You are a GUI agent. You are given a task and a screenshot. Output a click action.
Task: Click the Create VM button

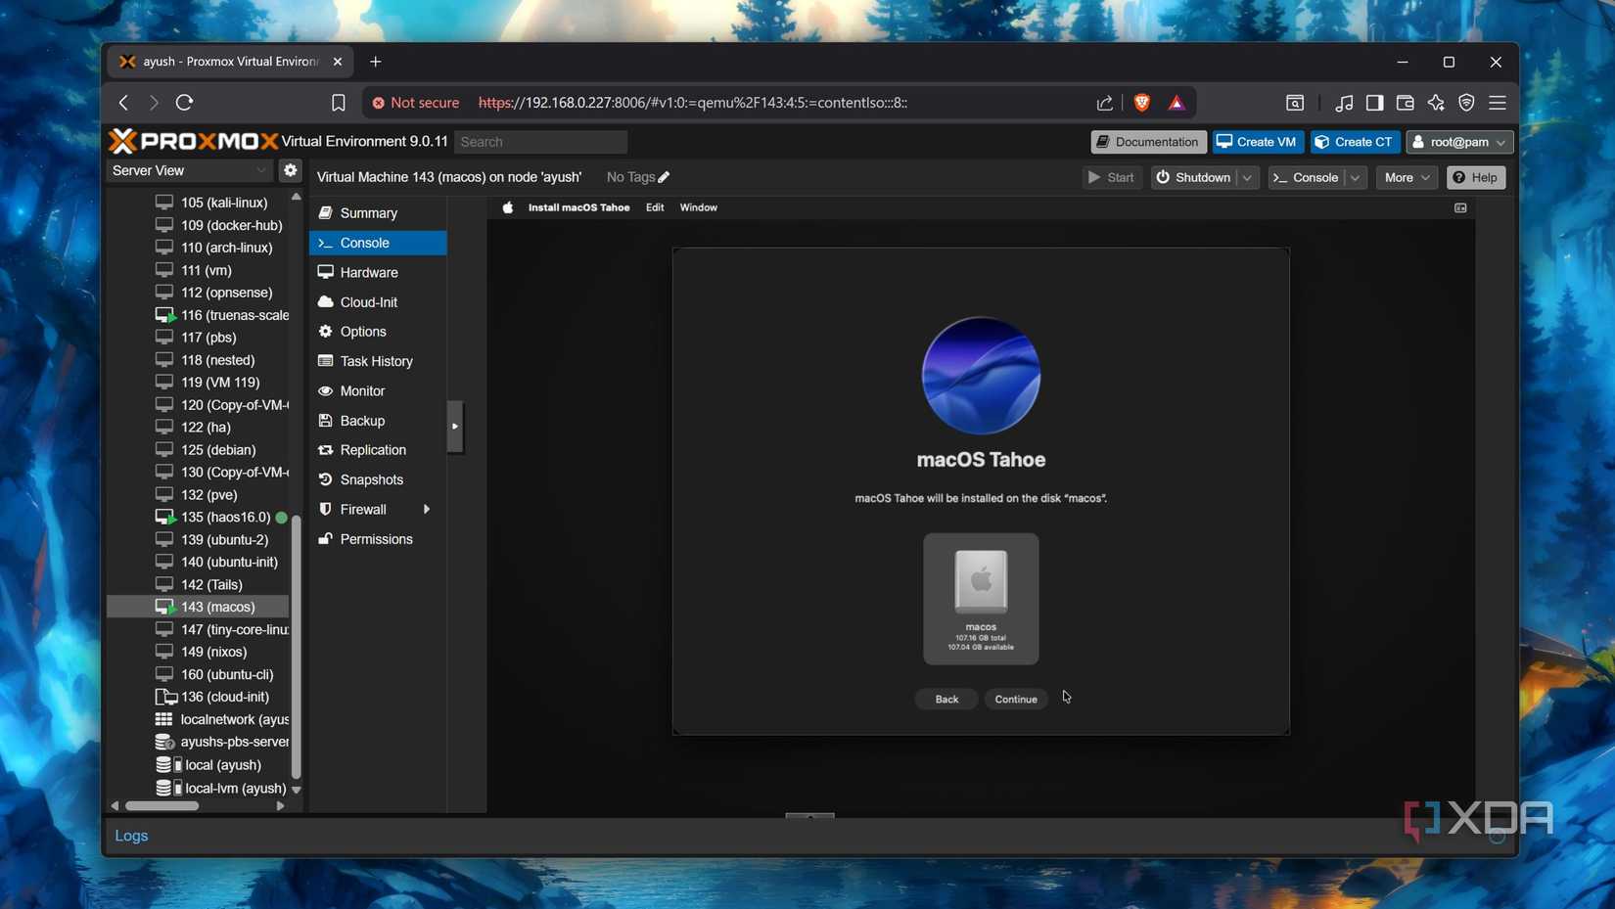[1258, 142]
